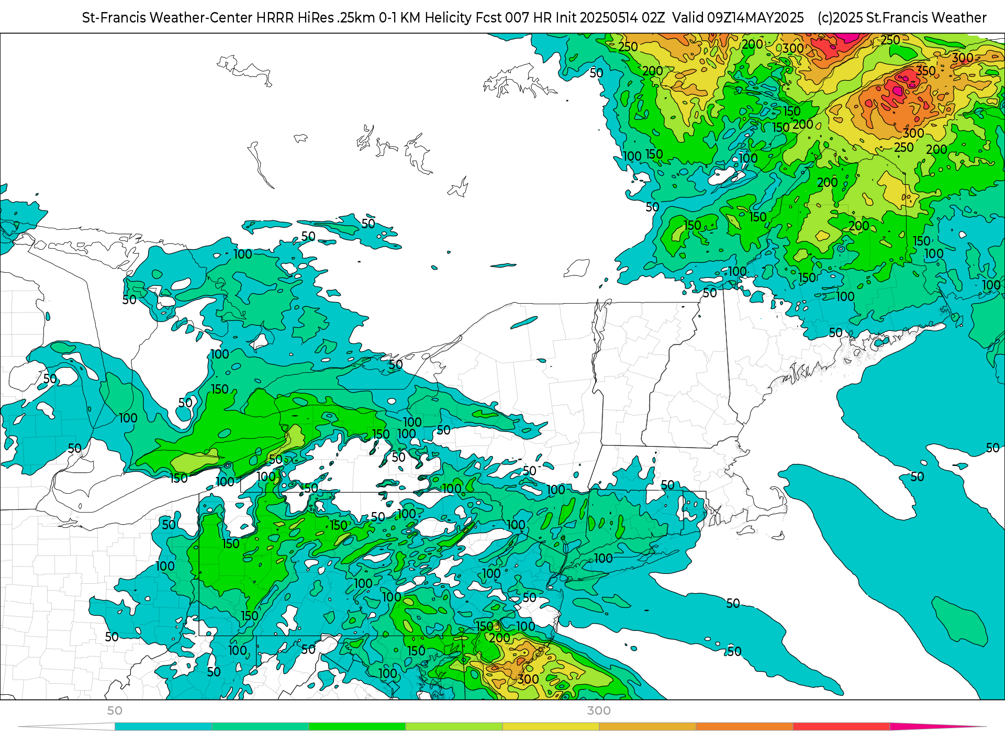This screenshot has height=733, width=1005.
Task: Click 'St-Francis Weather-Center' in the title
Action: tap(167, 18)
